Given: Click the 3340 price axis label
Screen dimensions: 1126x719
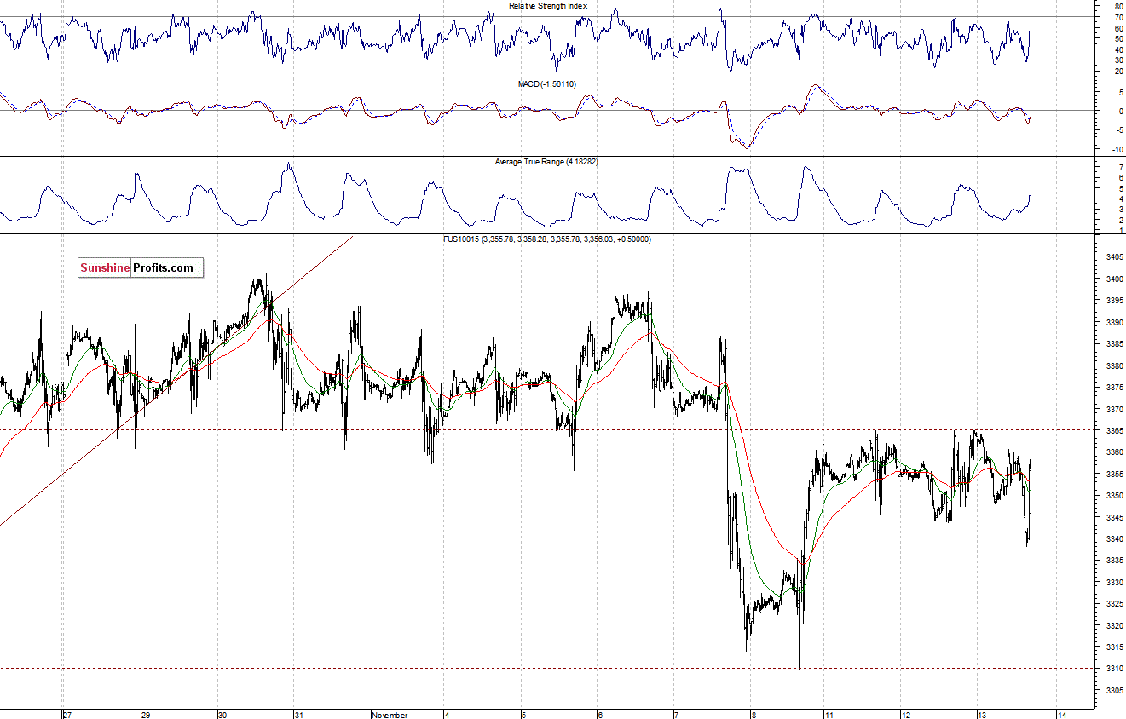Looking at the screenshot, I should [x=1113, y=539].
